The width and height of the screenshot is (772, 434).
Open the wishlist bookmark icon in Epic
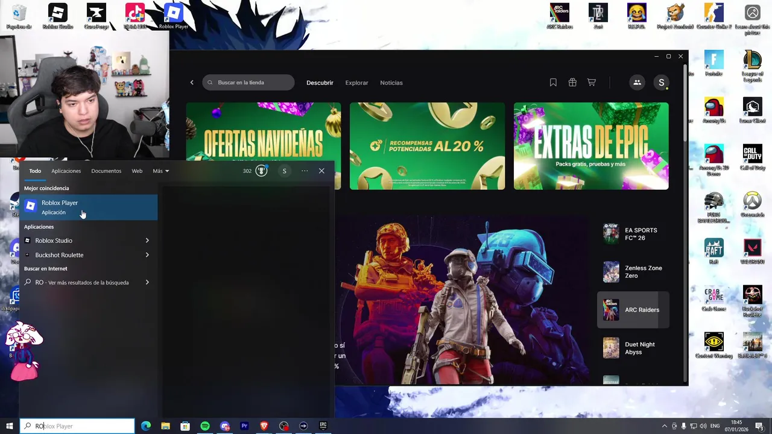click(553, 83)
